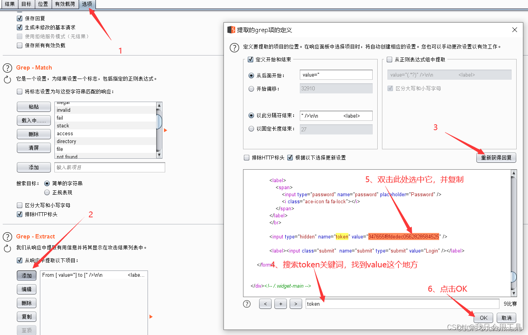Select 以此分隔符结束 radio button

point(251,116)
